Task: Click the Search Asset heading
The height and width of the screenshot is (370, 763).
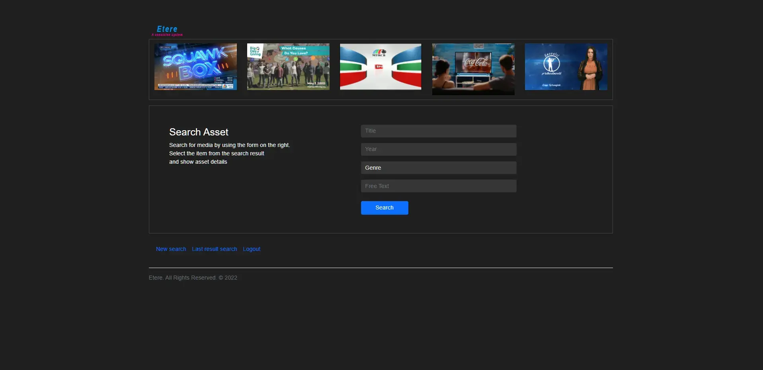Action: click(x=199, y=132)
